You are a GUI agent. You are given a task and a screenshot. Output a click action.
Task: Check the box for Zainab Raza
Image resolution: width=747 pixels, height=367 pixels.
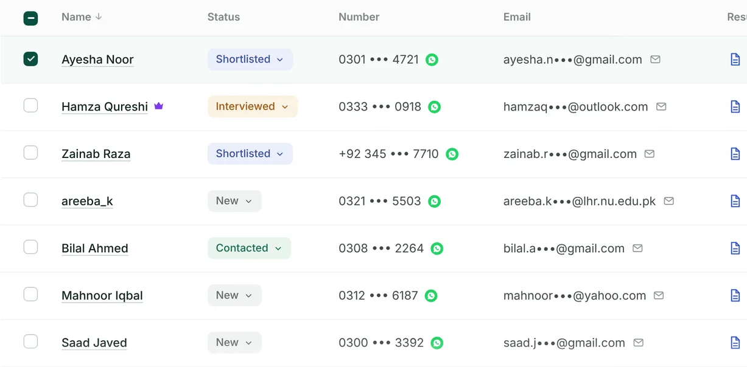coord(30,153)
